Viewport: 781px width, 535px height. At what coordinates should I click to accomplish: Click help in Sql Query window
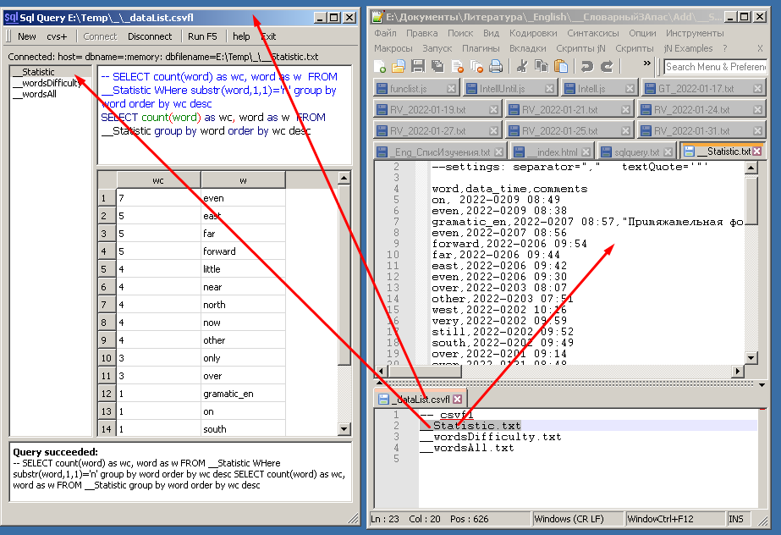(x=241, y=36)
